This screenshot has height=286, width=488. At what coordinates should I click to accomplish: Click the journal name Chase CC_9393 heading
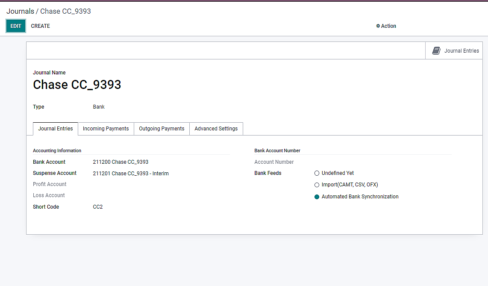(x=77, y=85)
